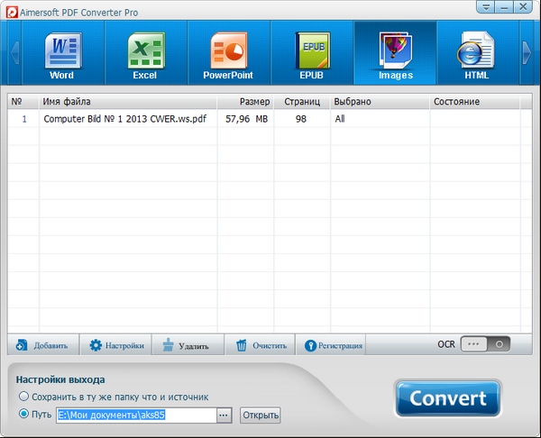Select HTML output format
This screenshot has height=438, width=541.
478,53
